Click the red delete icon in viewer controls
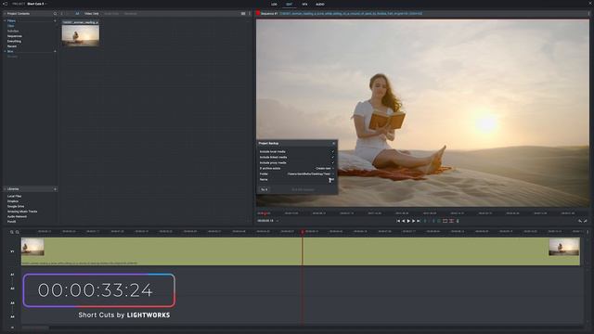The image size is (594, 334). [x=451, y=221]
